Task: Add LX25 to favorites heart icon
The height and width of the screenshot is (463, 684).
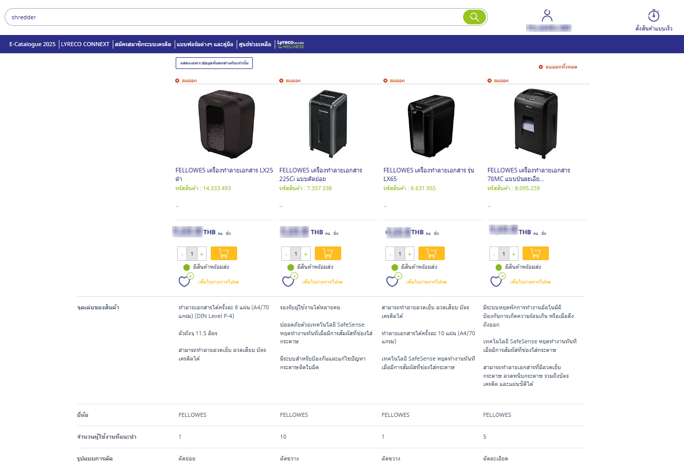Action: pos(185,280)
